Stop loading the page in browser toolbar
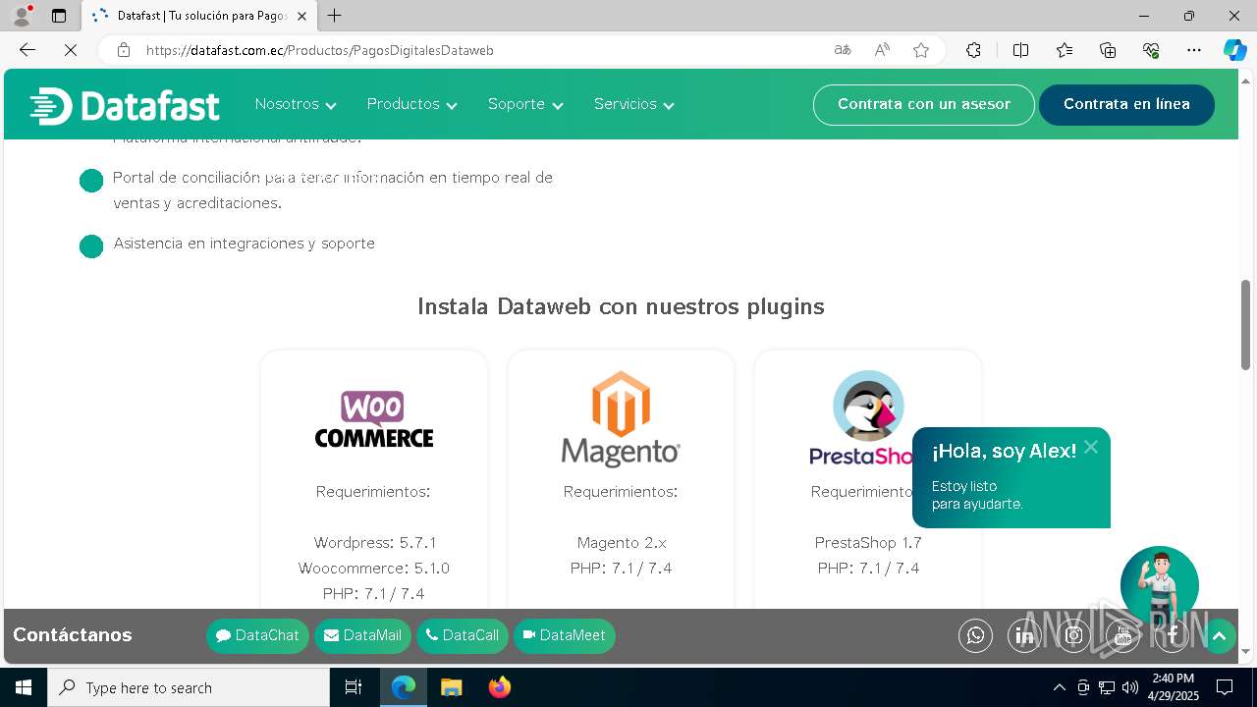 pos(71,50)
